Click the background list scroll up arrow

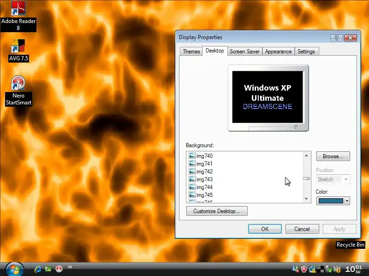(306, 155)
